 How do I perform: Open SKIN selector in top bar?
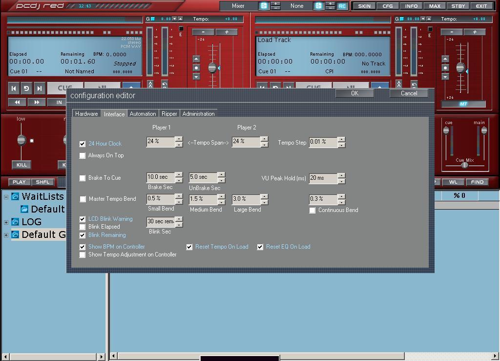[364, 6]
